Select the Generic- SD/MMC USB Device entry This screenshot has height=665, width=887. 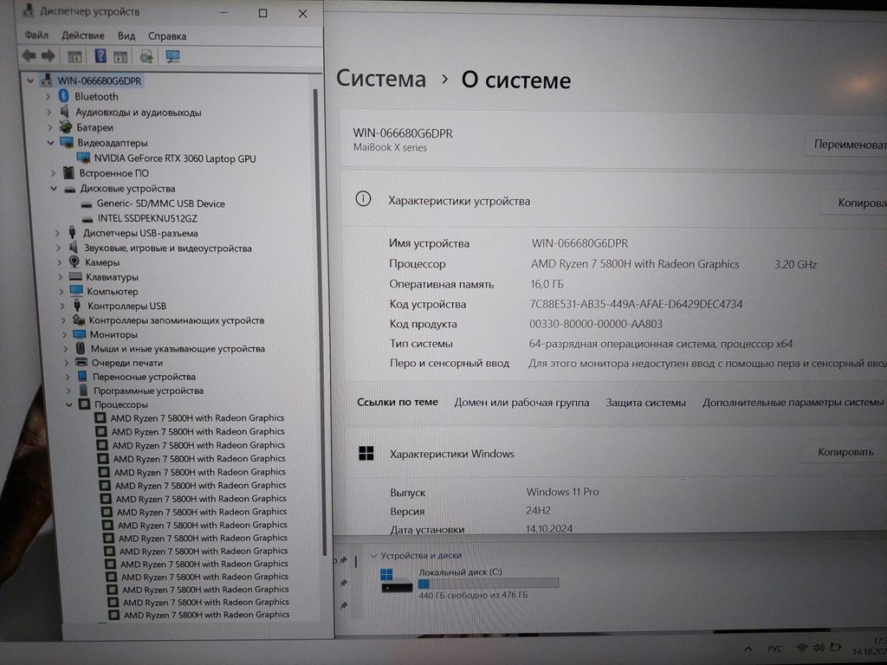coord(160,203)
